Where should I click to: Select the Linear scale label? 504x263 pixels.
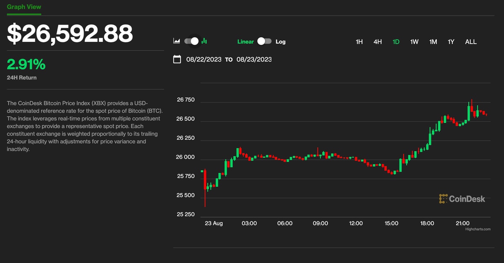(245, 41)
